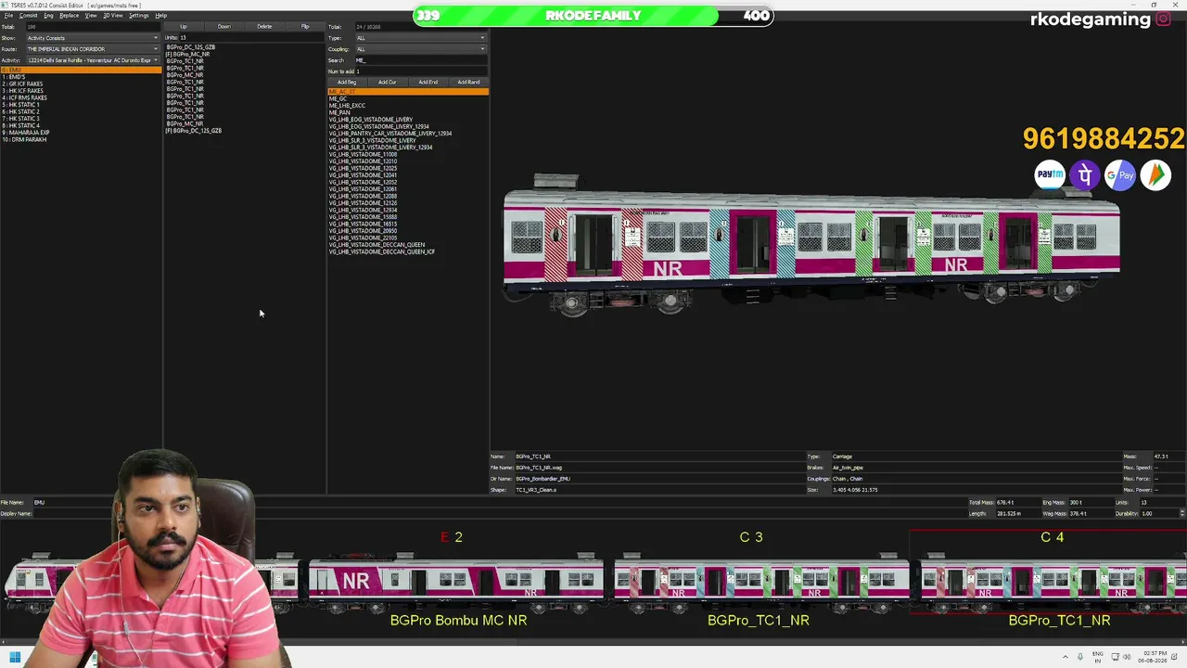Image resolution: width=1187 pixels, height=668 pixels.
Task: Click the Add Cur button
Action: coord(387,83)
